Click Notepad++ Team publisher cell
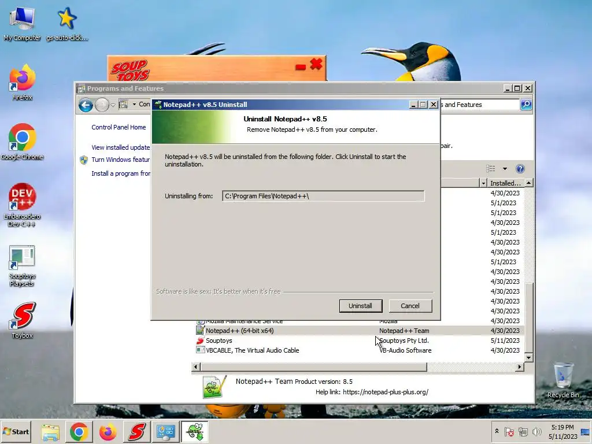 pyautogui.click(x=404, y=331)
